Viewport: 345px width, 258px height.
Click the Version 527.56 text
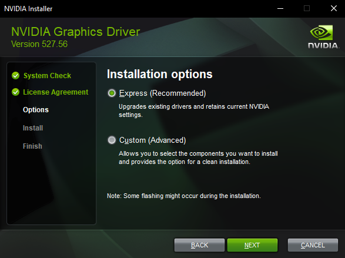(x=39, y=44)
